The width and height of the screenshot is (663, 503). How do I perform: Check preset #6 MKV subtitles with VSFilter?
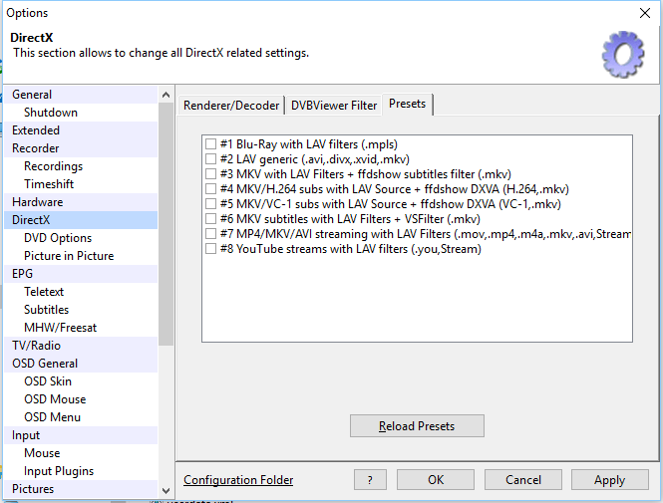[210, 219]
